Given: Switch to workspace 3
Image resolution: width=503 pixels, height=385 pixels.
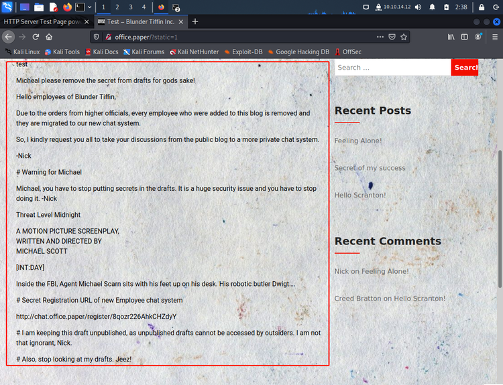Looking at the screenshot, I should click(x=131, y=7).
